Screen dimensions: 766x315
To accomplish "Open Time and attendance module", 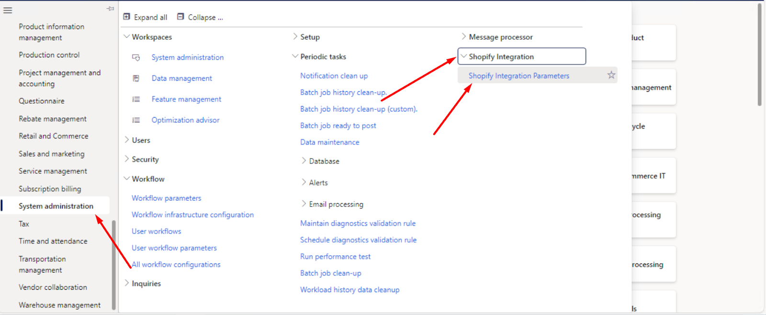I will coord(53,241).
